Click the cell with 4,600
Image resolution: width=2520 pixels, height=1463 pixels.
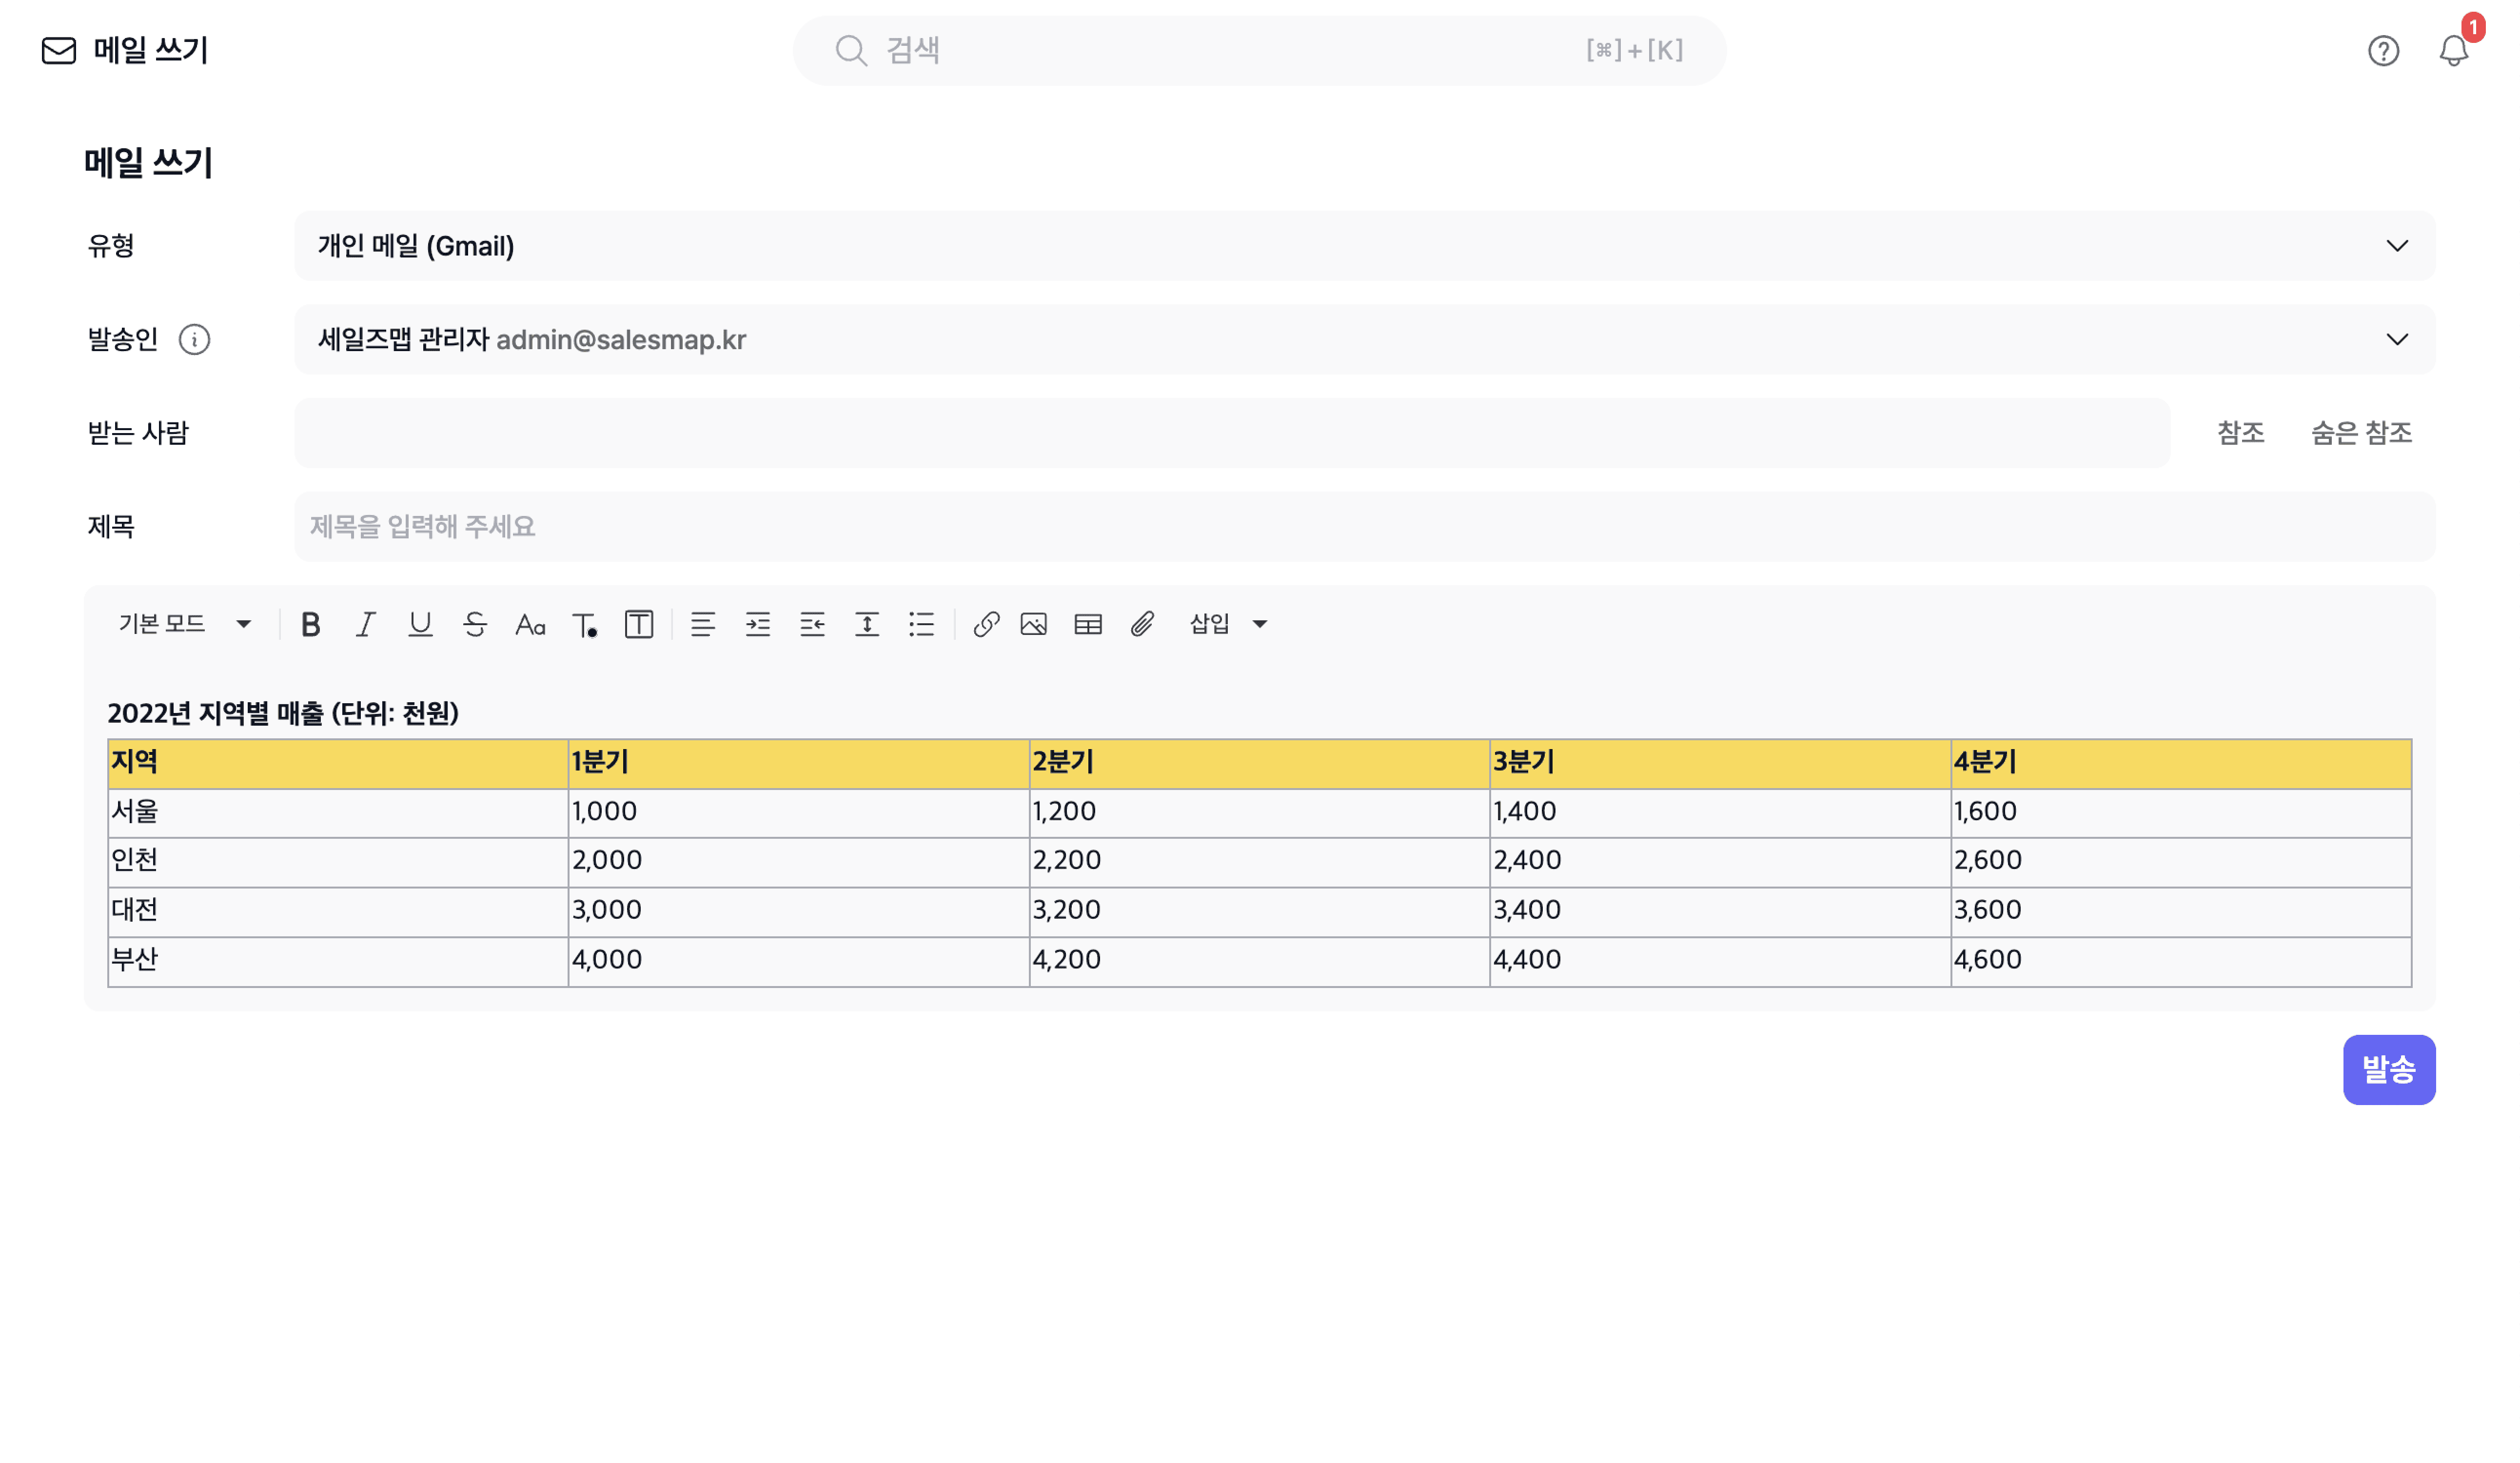2181,961
